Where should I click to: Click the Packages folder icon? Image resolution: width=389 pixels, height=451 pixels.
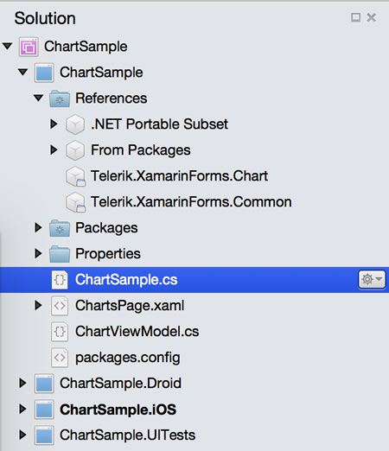pos(60,228)
